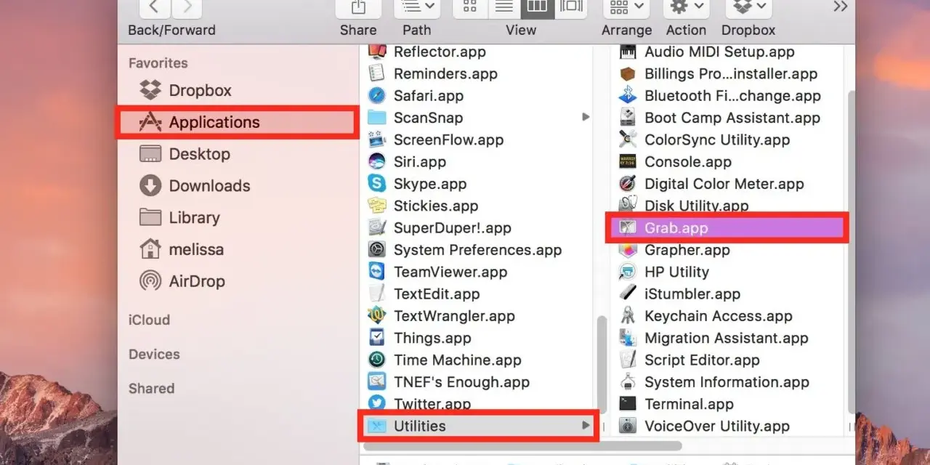Select the Siri.app icon
The height and width of the screenshot is (465, 930).
click(x=376, y=162)
